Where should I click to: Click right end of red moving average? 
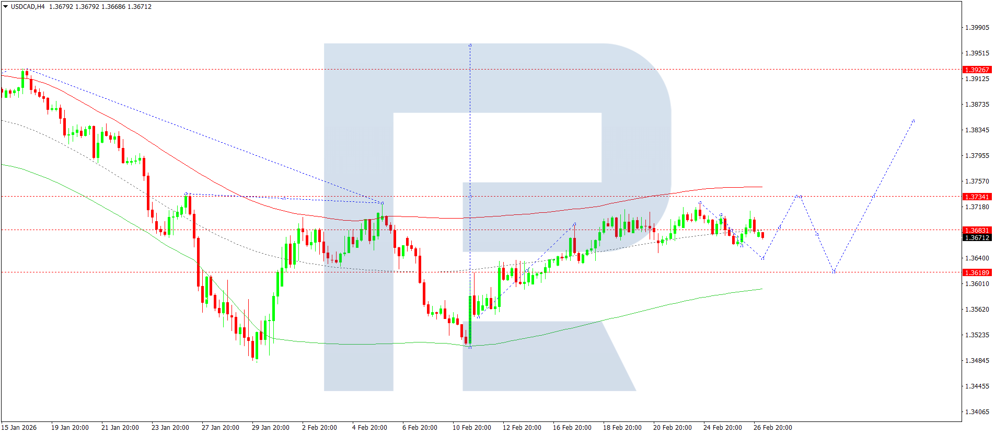761,187
